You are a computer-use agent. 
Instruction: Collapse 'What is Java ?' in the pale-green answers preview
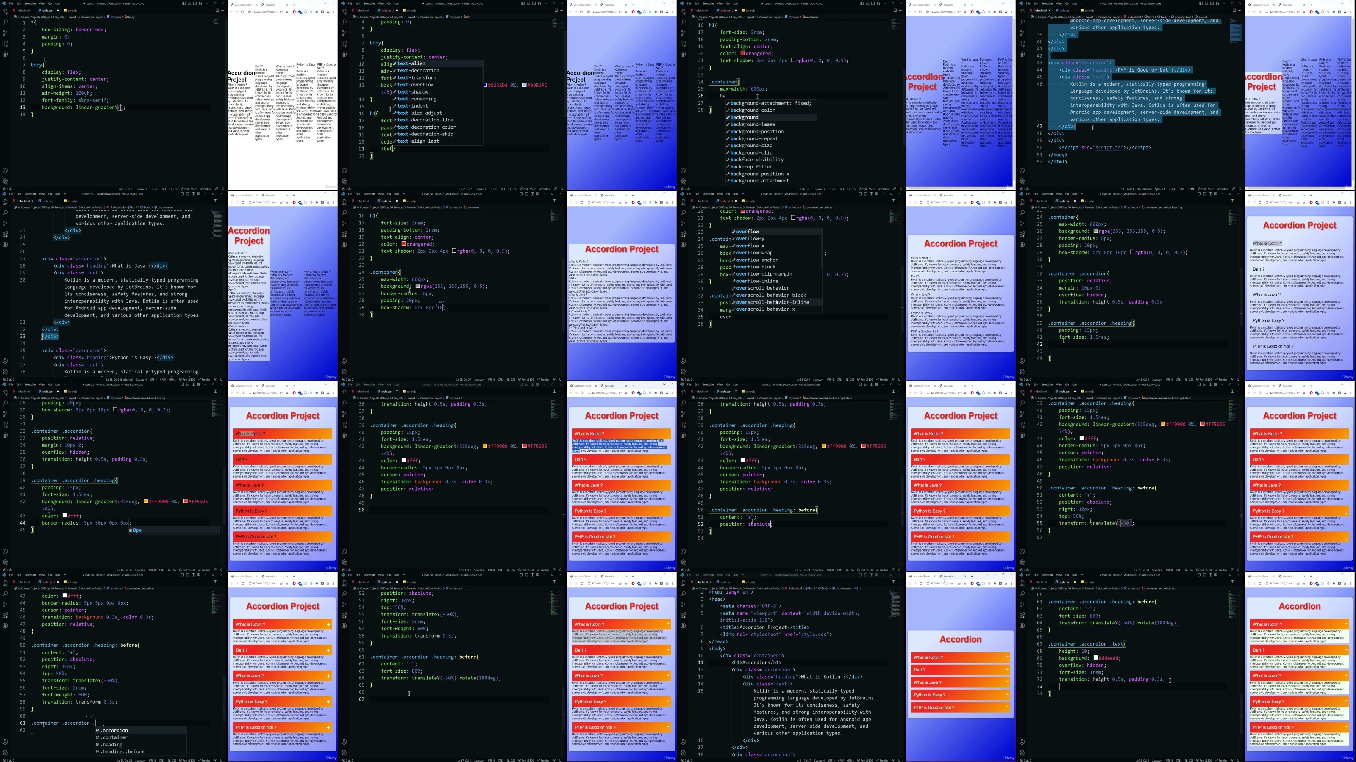pos(1300,676)
